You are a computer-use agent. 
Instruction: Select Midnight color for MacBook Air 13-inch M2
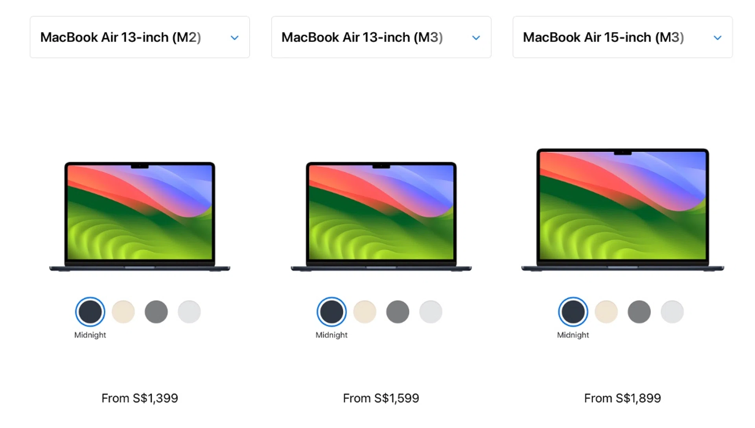click(x=90, y=312)
